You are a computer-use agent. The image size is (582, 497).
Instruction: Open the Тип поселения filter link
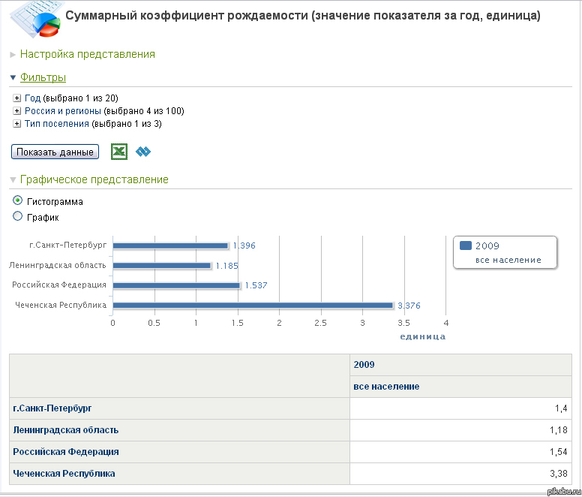click(56, 124)
